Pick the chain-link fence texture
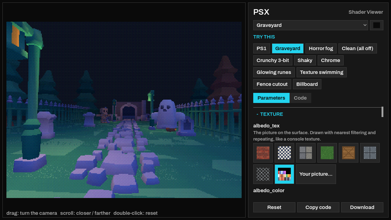The image size is (391, 220). pos(263,174)
